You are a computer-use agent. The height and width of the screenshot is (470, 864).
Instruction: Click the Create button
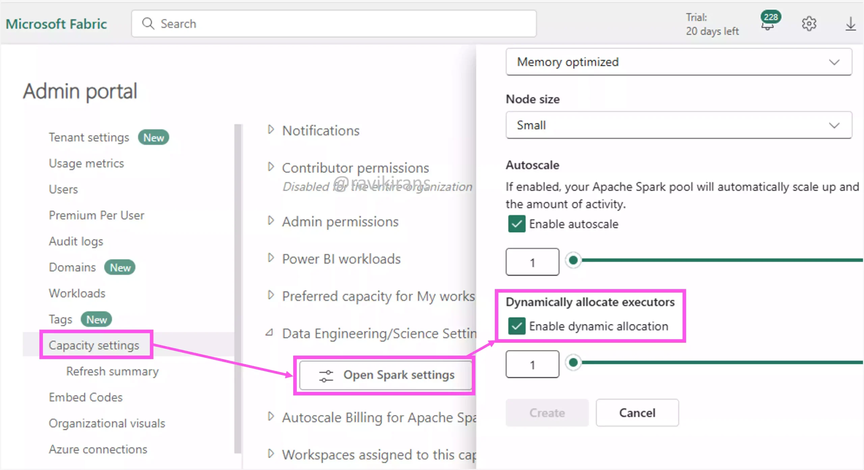547,413
